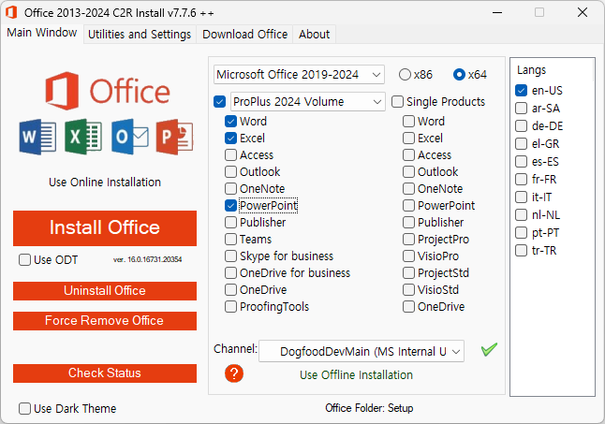Click the Excel app icon under Office logo
605x424 pixels.
[83, 137]
